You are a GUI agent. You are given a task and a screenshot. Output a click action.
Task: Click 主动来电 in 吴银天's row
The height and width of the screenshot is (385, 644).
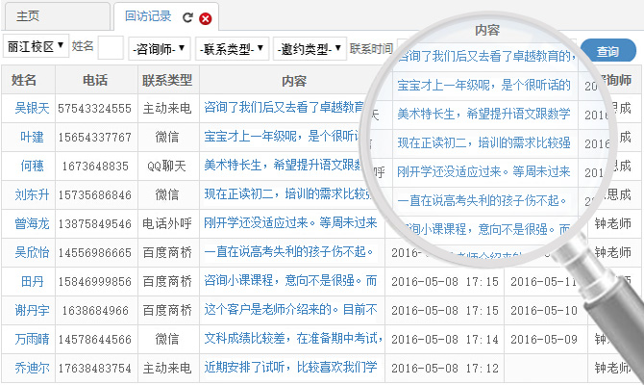pos(167,108)
